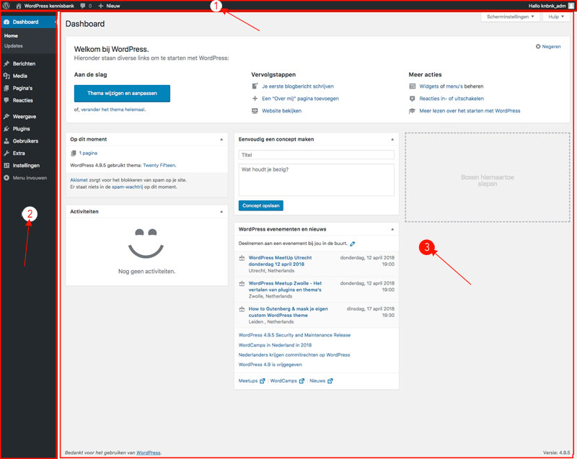Open the WordCamps external footer link

point(287,381)
